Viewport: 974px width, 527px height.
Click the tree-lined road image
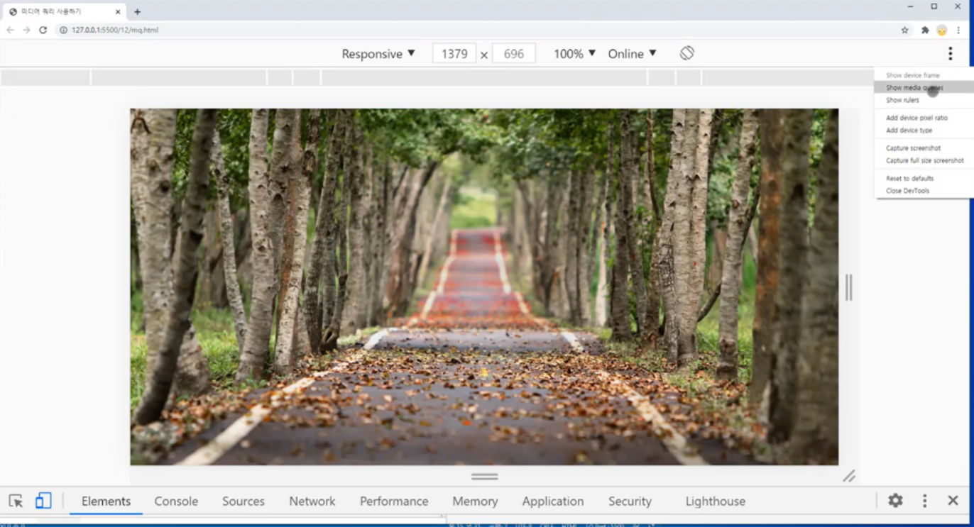(484, 287)
